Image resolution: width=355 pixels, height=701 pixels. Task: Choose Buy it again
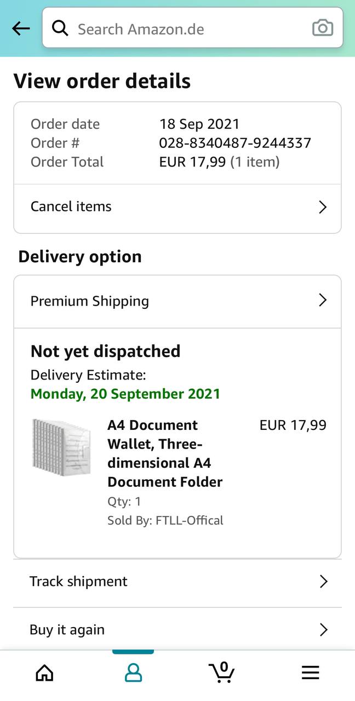[x=67, y=630]
